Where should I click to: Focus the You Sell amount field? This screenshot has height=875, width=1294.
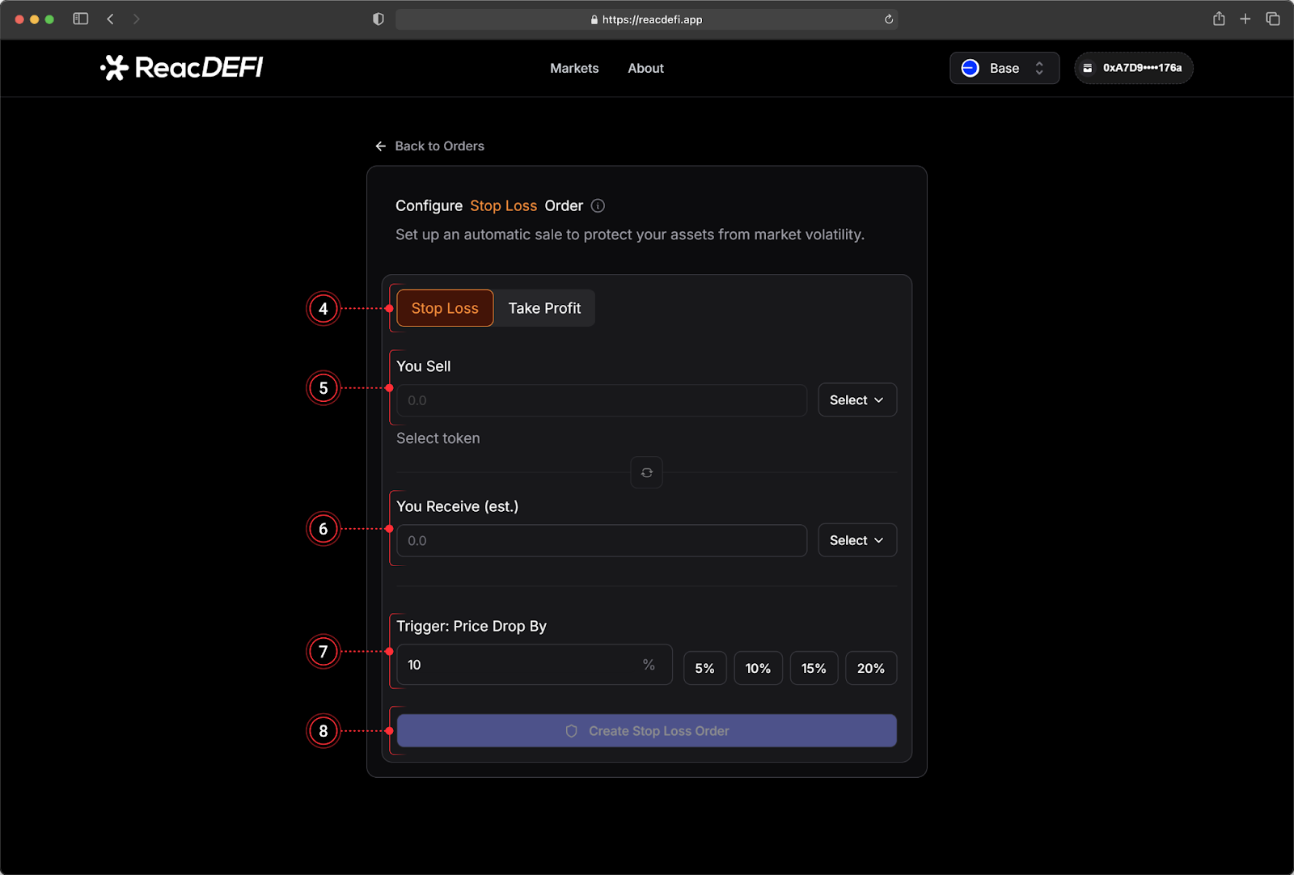coord(601,400)
